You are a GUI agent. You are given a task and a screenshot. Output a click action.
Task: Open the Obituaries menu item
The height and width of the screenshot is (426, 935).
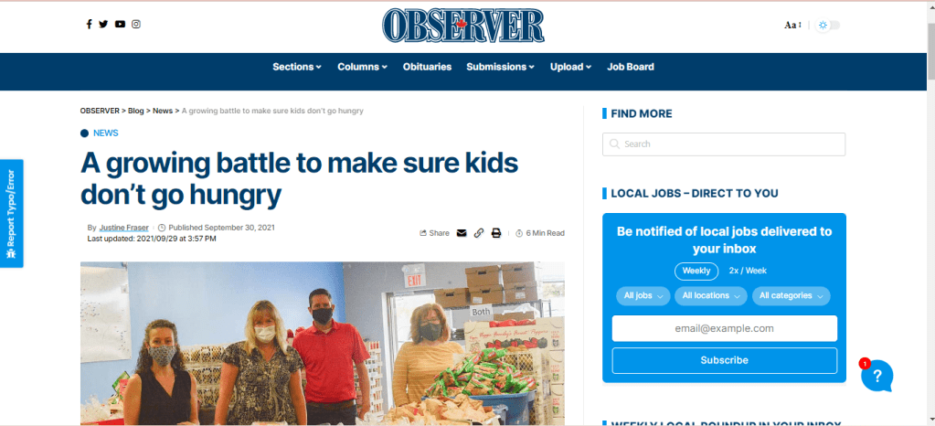[x=427, y=67]
